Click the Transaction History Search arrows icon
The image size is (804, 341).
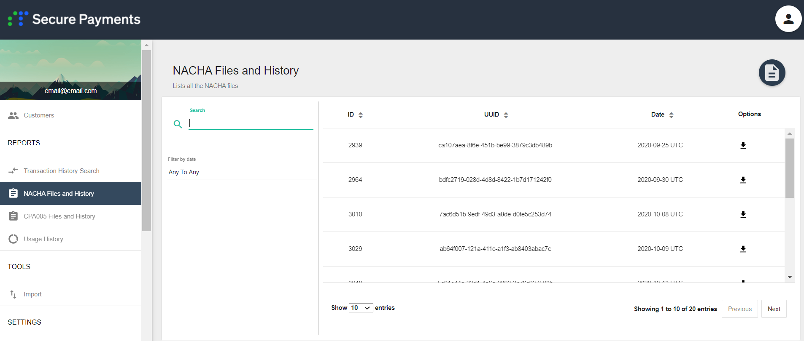[13, 170]
